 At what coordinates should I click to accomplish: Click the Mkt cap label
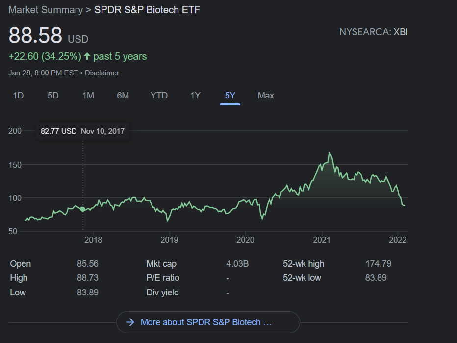[161, 264]
